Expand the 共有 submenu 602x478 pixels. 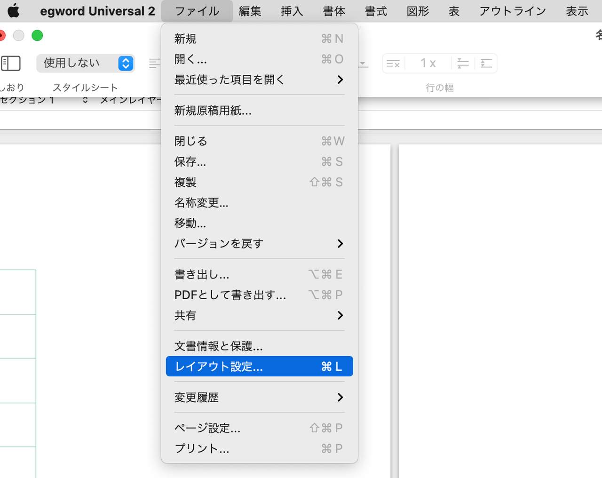(x=260, y=315)
